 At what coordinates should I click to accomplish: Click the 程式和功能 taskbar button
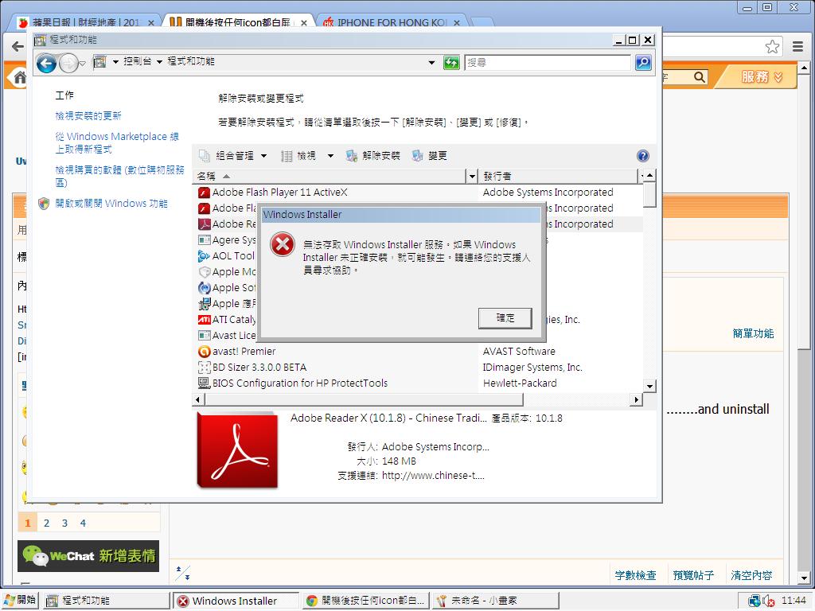point(107,601)
